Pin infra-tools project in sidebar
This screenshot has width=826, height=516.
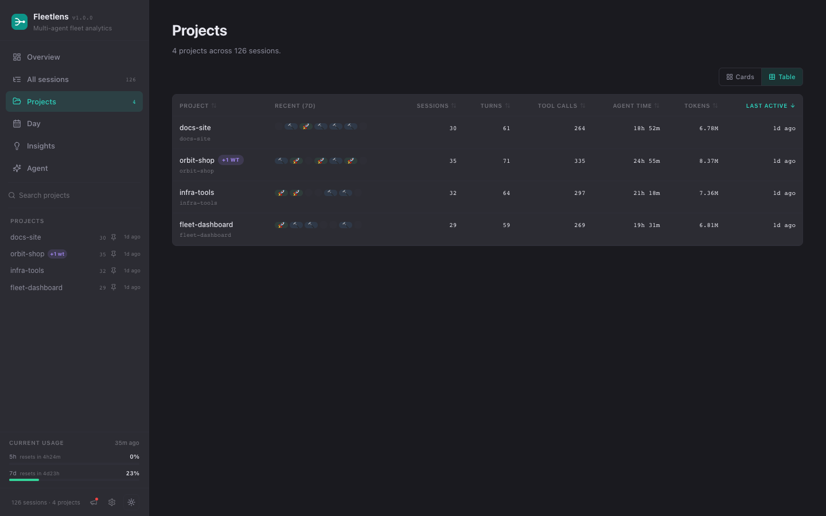click(114, 271)
